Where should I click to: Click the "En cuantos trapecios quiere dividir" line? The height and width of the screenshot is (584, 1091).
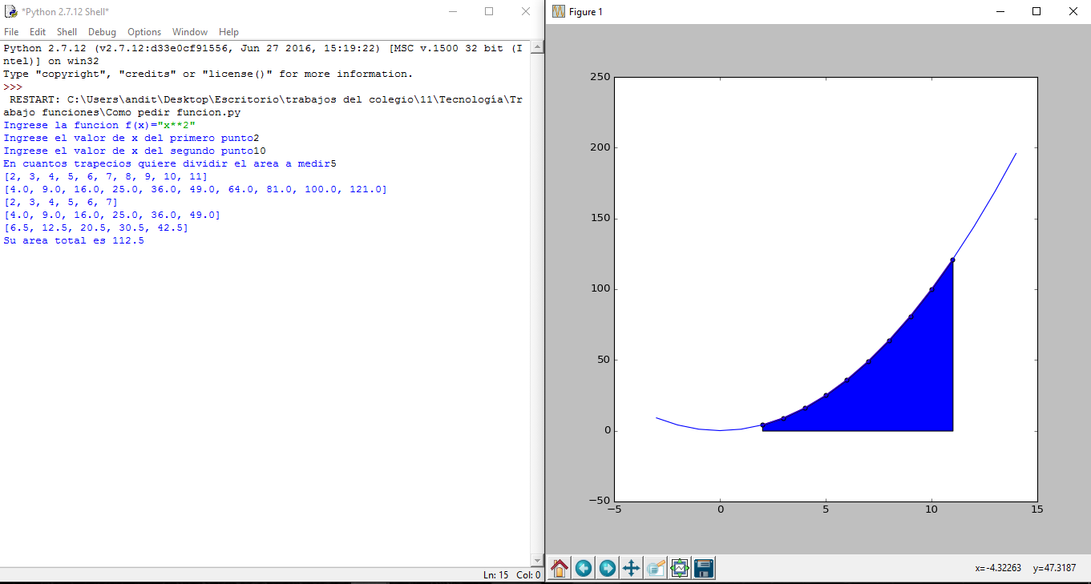[170, 163]
